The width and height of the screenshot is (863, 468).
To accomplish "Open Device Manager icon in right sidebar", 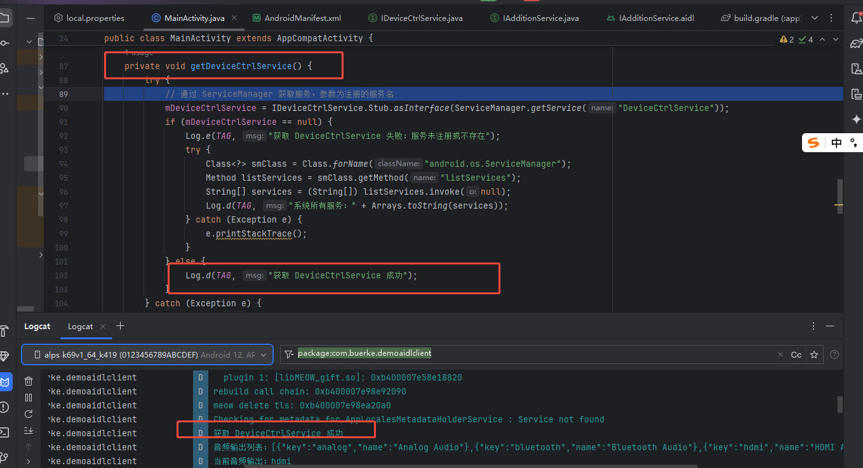I will pyautogui.click(x=856, y=68).
